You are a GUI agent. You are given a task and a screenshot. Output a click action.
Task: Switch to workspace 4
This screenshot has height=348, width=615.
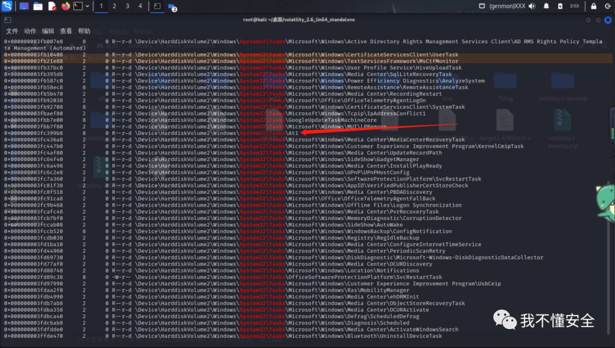140,6
